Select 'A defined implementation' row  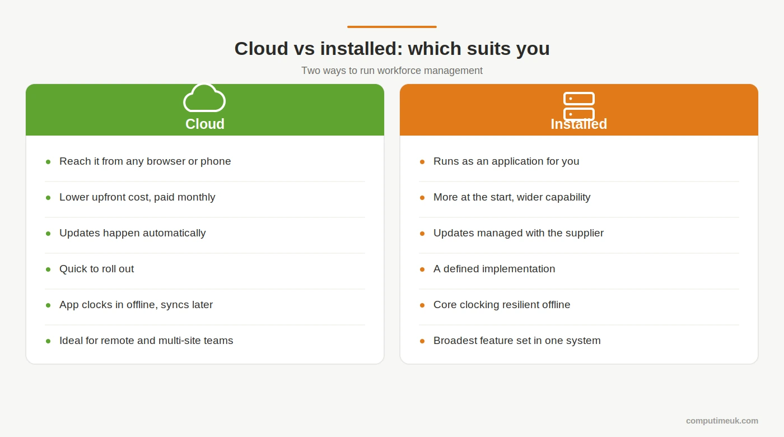click(579, 269)
